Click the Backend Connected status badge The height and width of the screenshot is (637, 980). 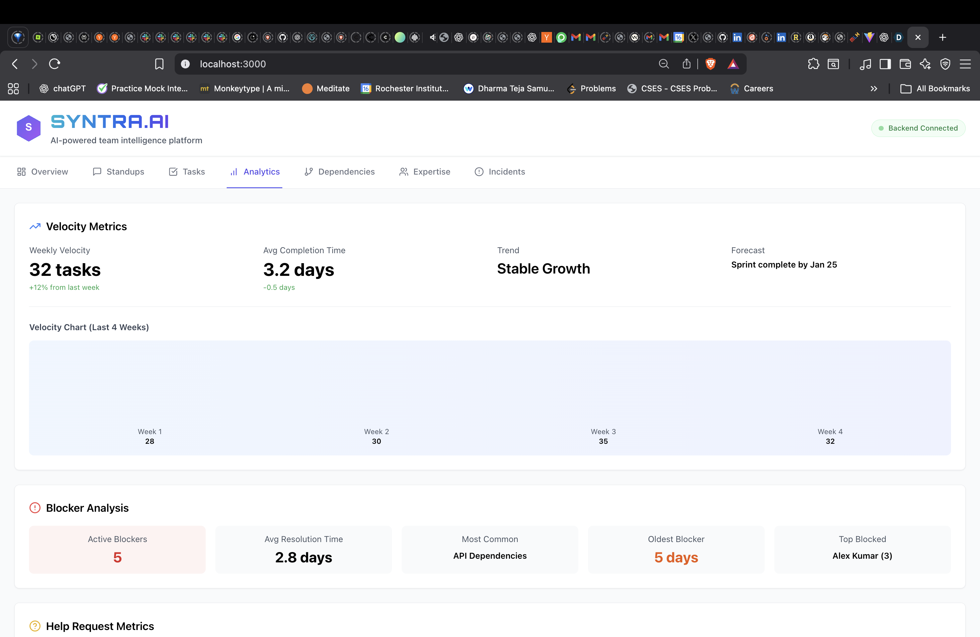coord(918,128)
